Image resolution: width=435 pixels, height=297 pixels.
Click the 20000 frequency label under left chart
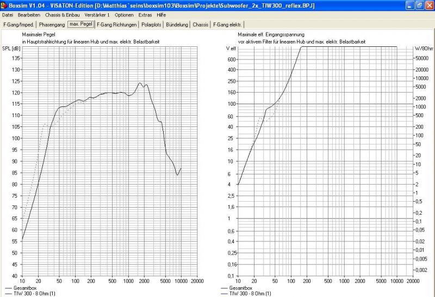coord(197,281)
